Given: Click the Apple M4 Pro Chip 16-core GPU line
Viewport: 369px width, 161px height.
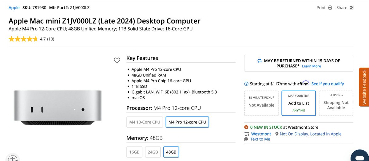Looking at the screenshot, I should pos(161,81).
